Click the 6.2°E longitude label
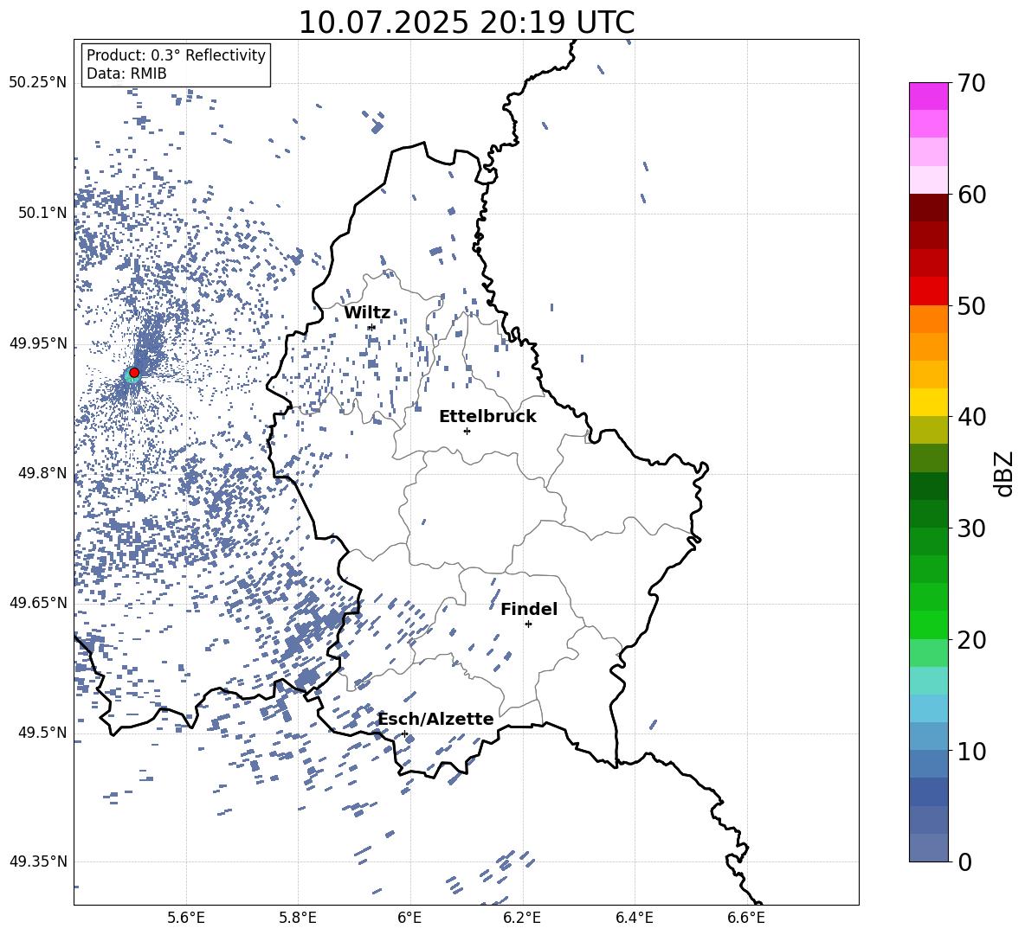 [x=522, y=918]
